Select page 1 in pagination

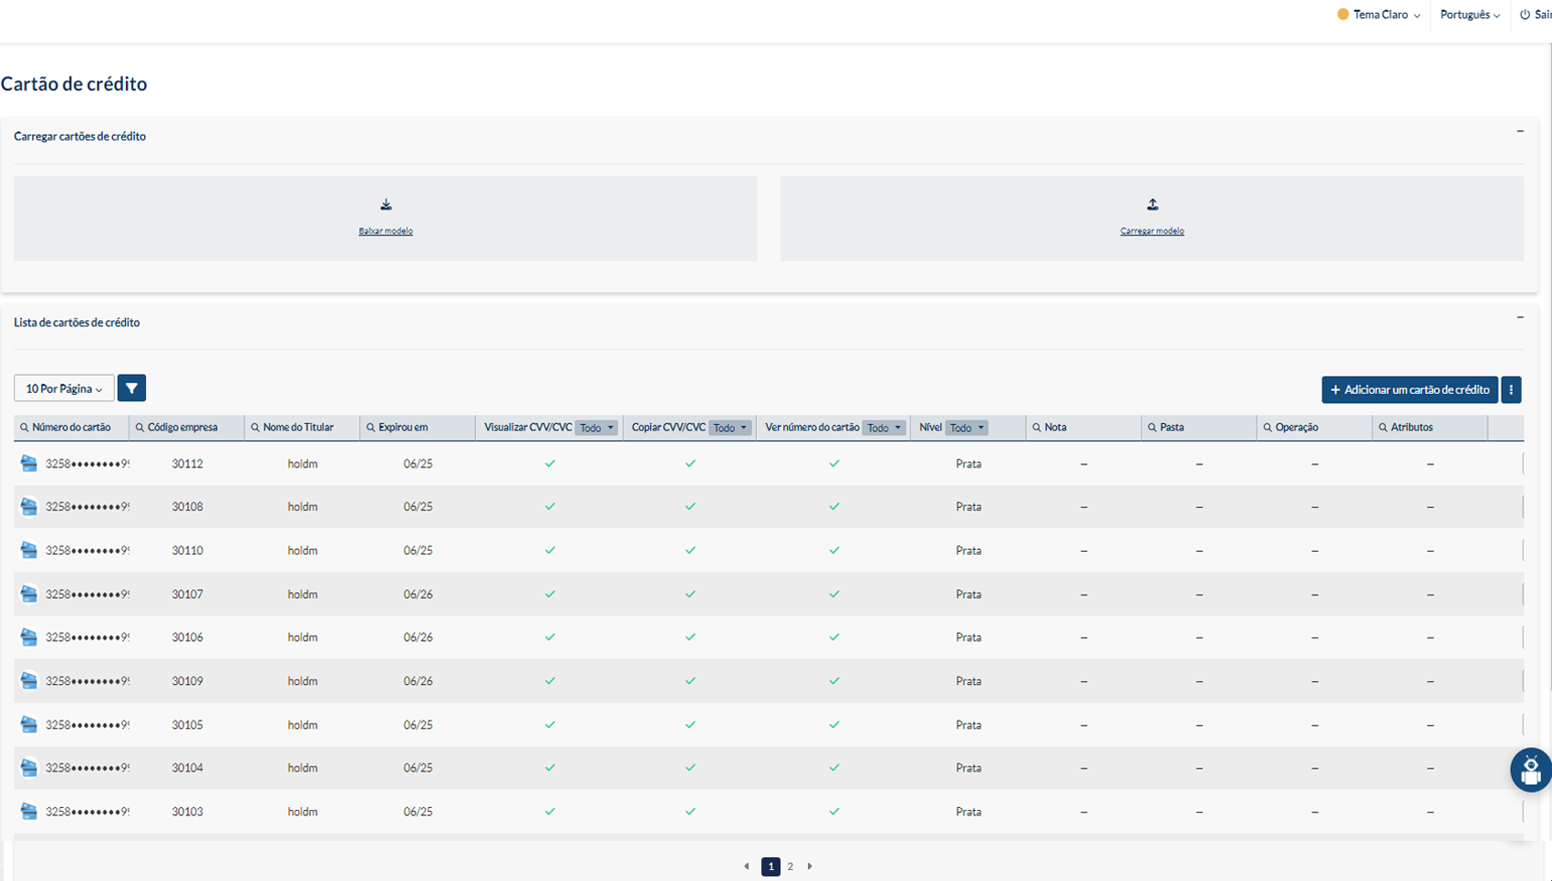point(771,866)
